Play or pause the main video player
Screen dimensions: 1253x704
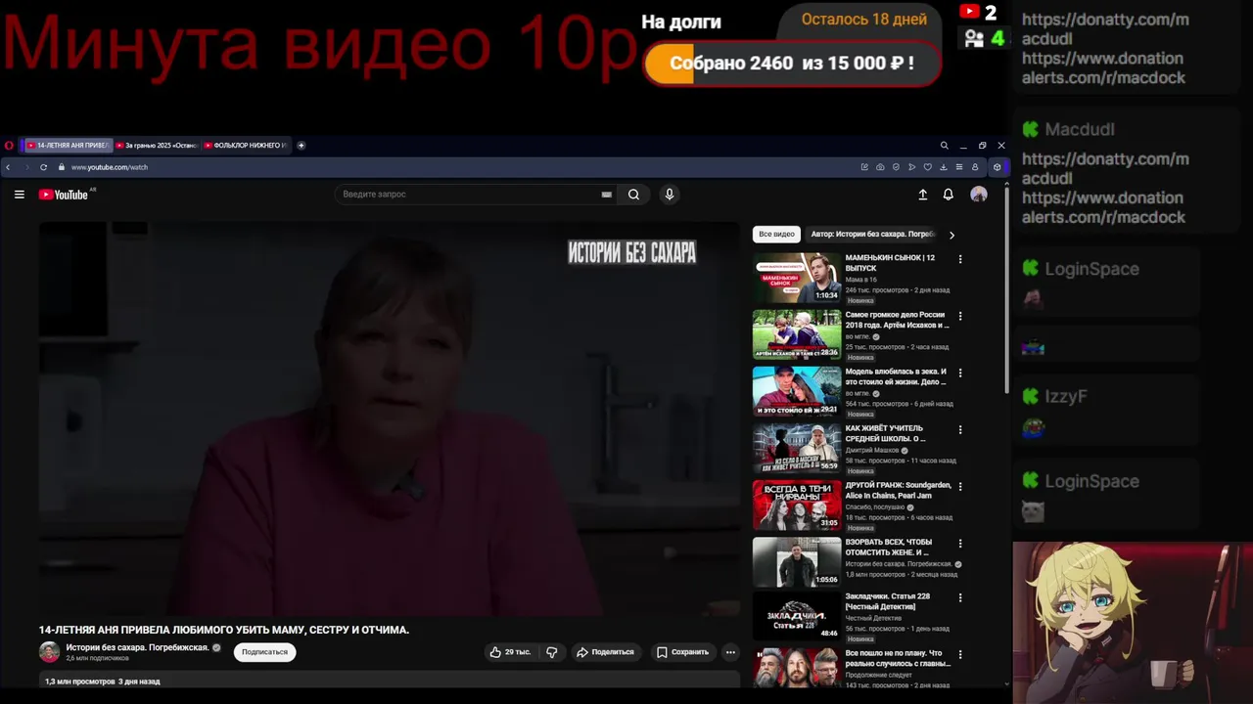390,418
